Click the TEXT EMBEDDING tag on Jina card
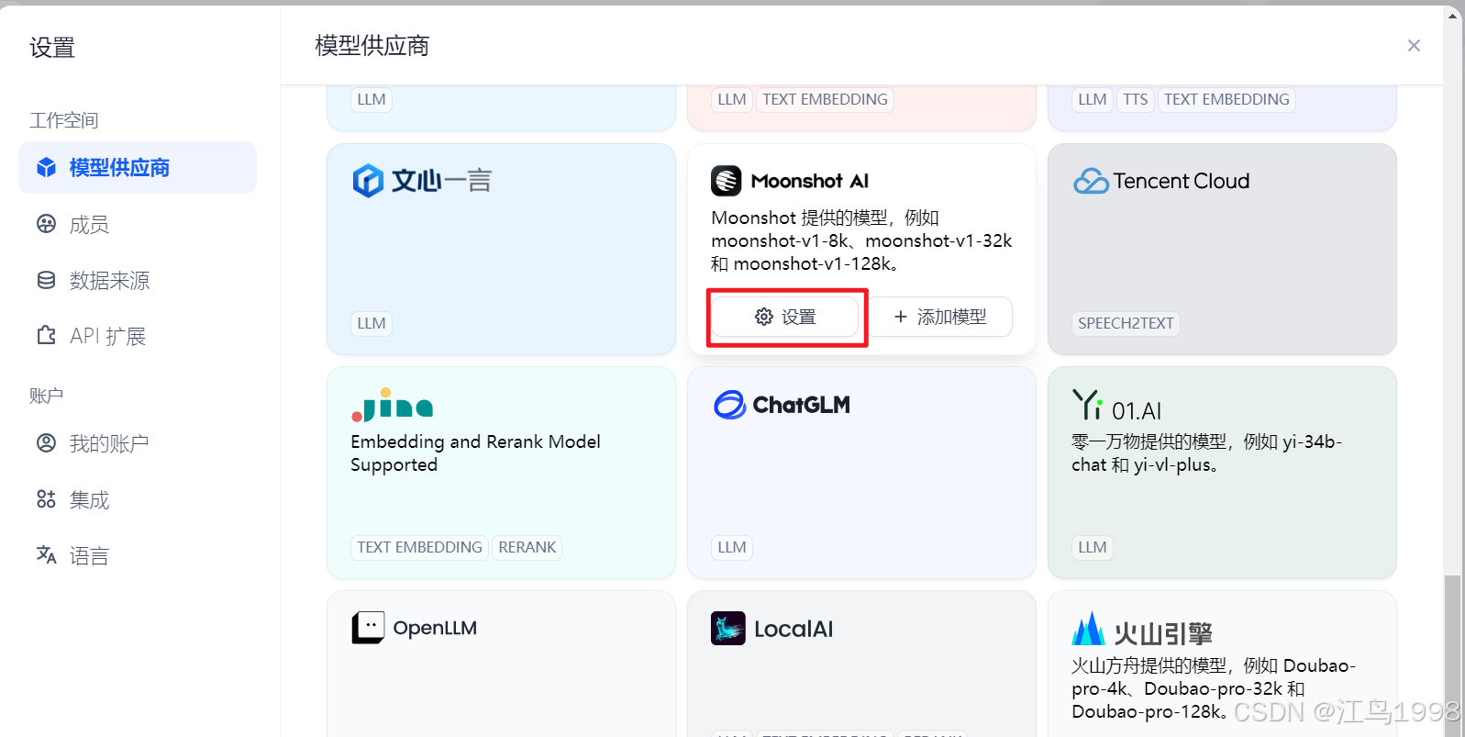This screenshot has width=1465, height=737. [x=419, y=547]
